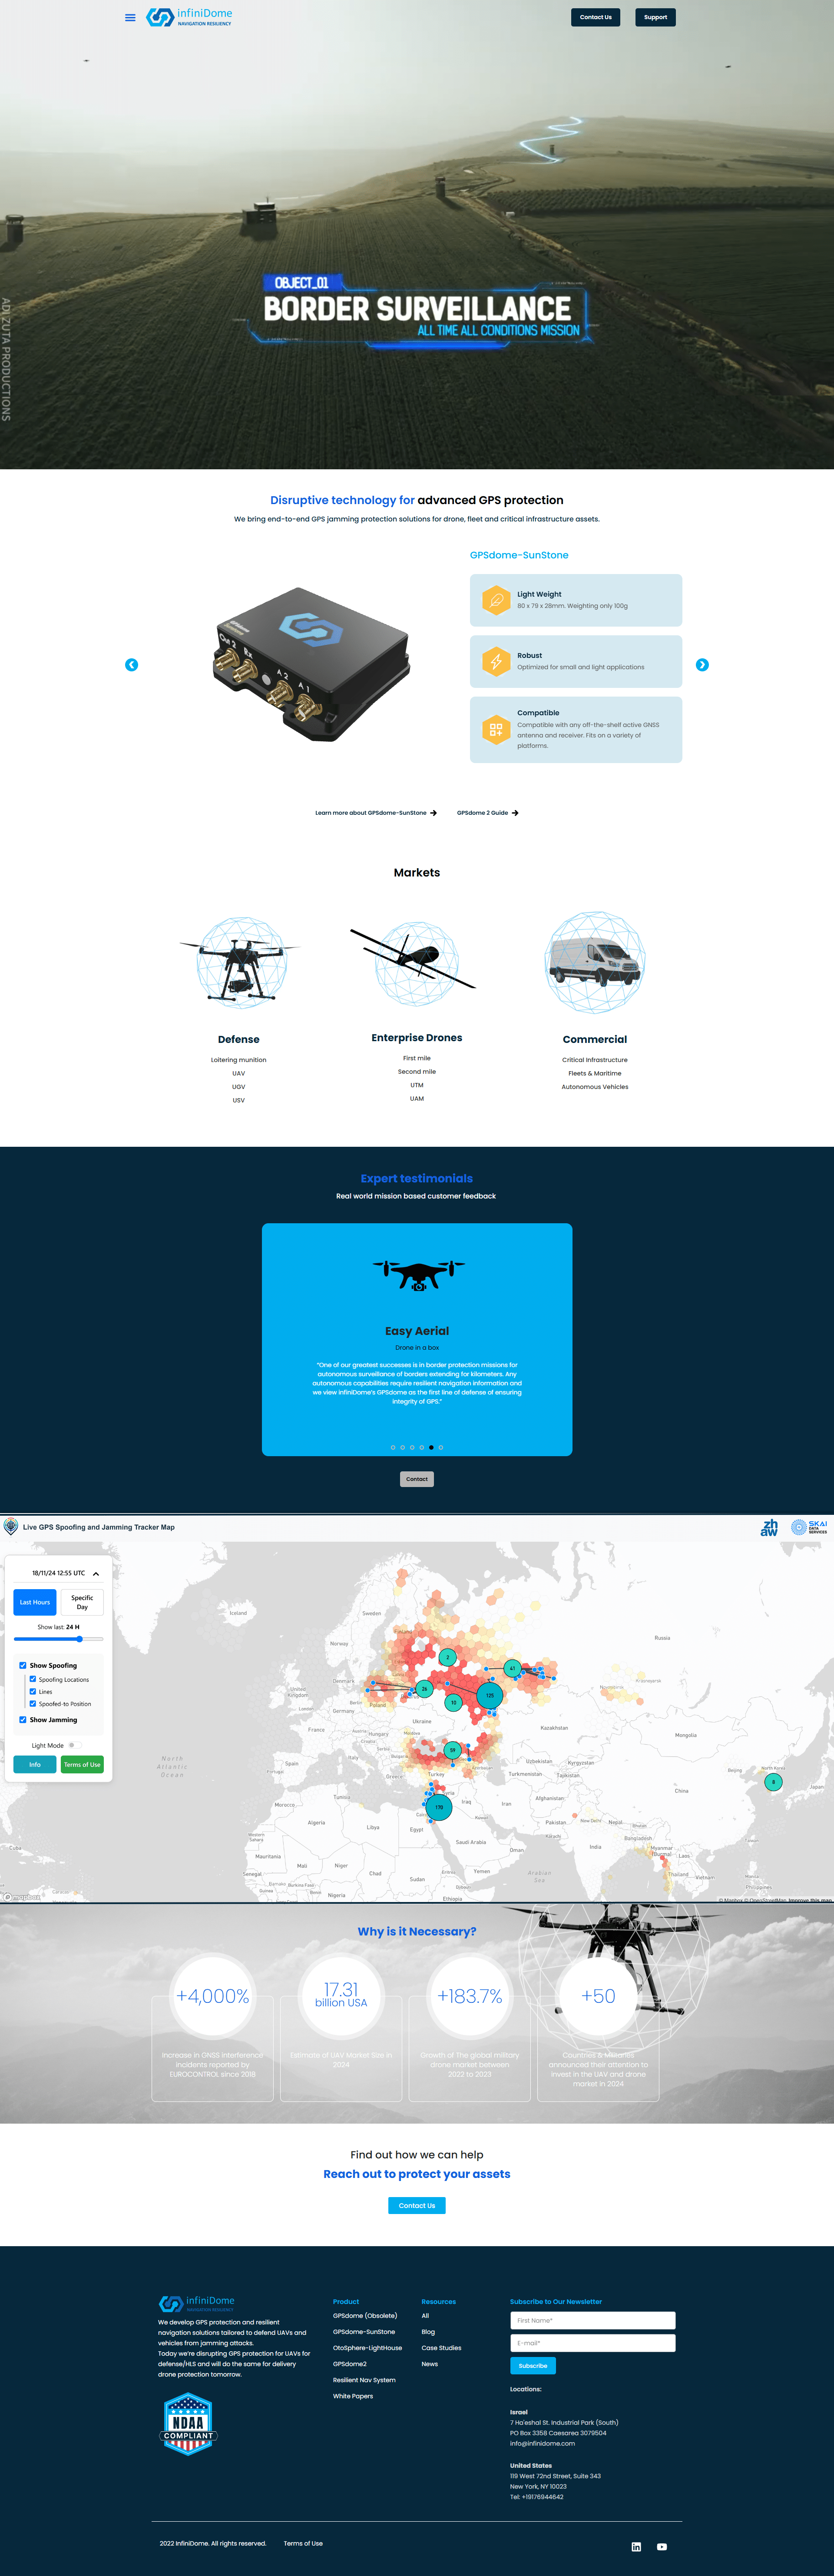The image size is (834, 2576).
Task: Open the LinkedIn page from the footer
Action: coord(637,2547)
